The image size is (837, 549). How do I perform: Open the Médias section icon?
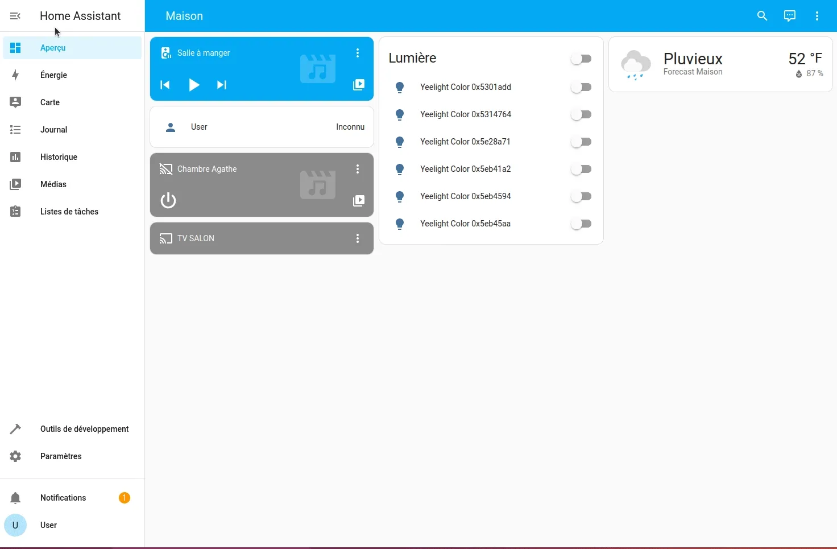point(15,184)
